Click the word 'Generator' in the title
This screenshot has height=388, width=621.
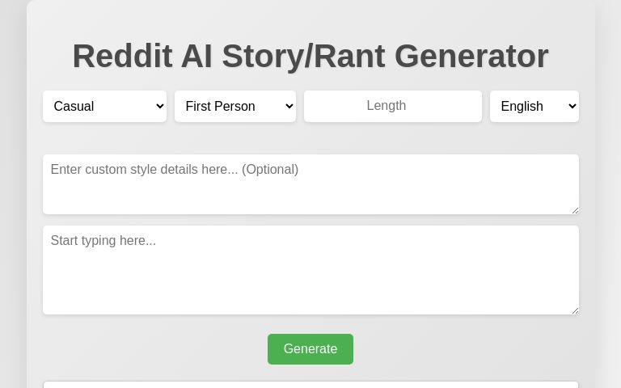pyautogui.click(x=471, y=56)
